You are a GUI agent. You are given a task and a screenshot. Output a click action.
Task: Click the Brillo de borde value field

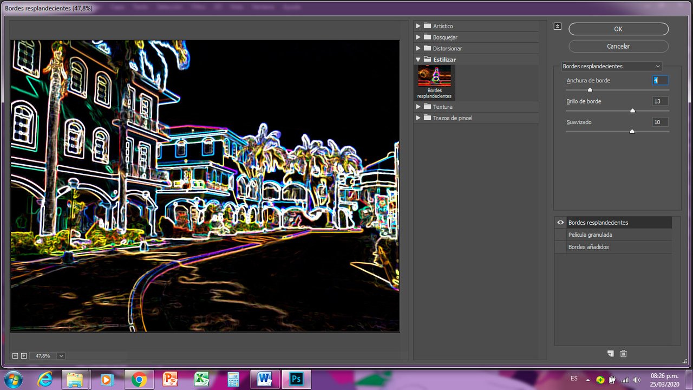(x=660, y=101)
